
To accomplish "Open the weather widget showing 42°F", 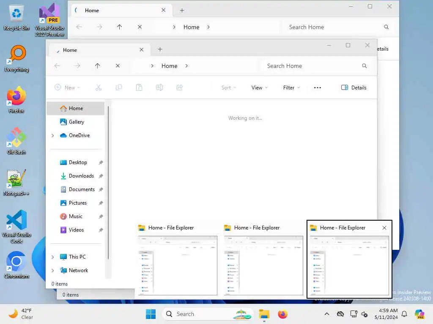I will 21,314.
